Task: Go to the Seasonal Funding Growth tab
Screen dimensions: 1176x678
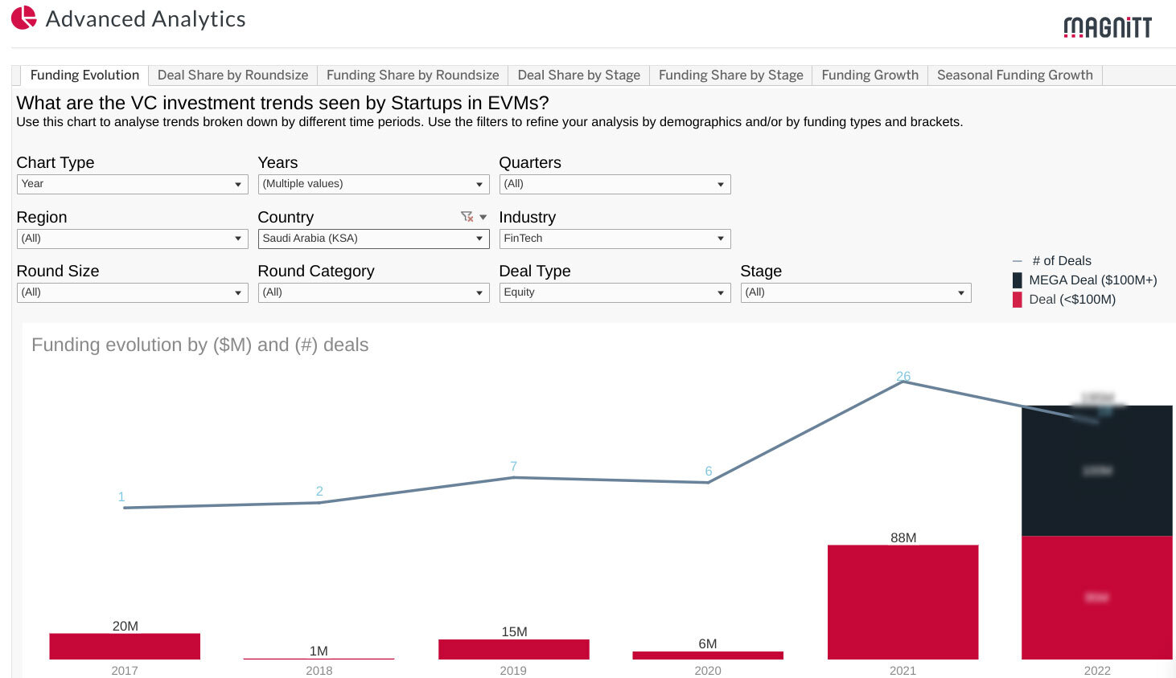Action: coord(1014,75)
